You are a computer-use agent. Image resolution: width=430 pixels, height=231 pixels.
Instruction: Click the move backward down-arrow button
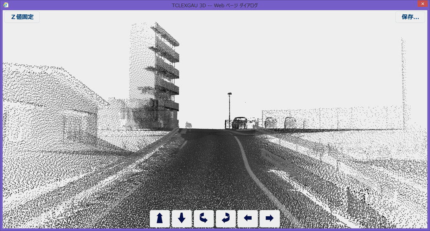point(181,218)
